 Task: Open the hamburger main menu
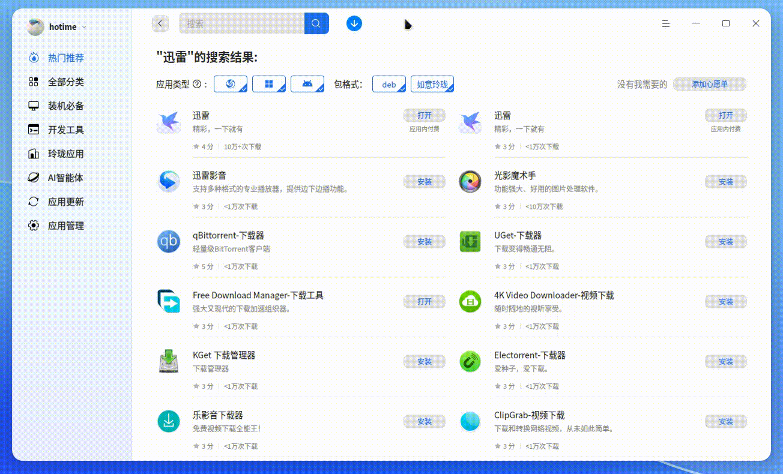coord(666,23)
